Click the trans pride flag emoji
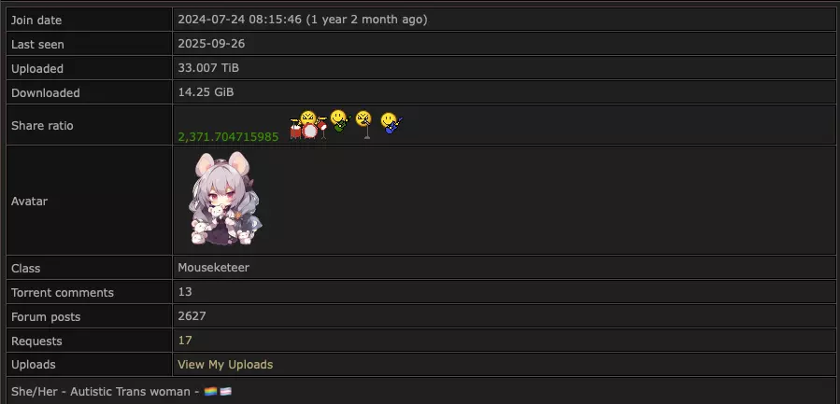 [225, 392]
